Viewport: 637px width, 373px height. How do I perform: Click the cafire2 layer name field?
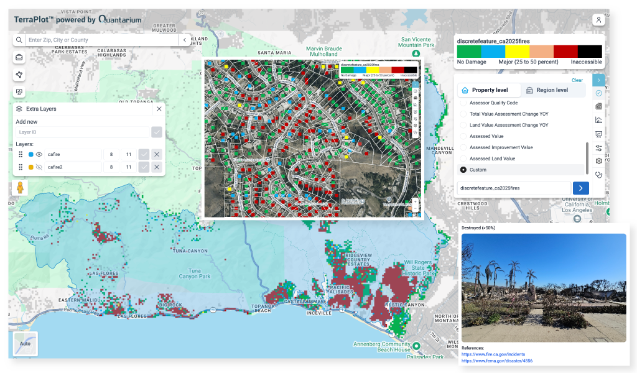click(x=73, y=167)
